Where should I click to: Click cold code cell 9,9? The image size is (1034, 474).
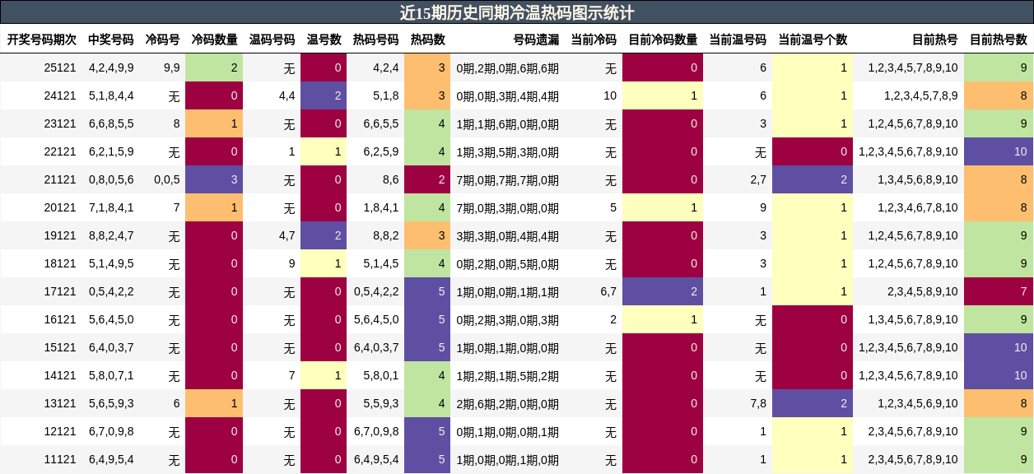(172, 67)
